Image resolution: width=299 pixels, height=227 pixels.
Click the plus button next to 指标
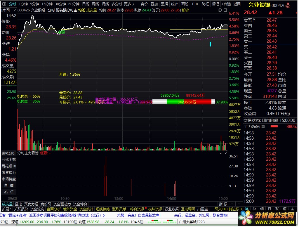point(232,204)
